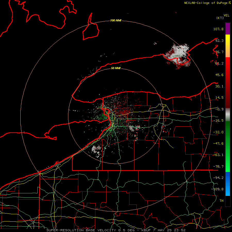Image resolution: width=232 pixels, height=232 pixels.
Task: Select the -32.0 legend value
Action: (x=218, y=132)
